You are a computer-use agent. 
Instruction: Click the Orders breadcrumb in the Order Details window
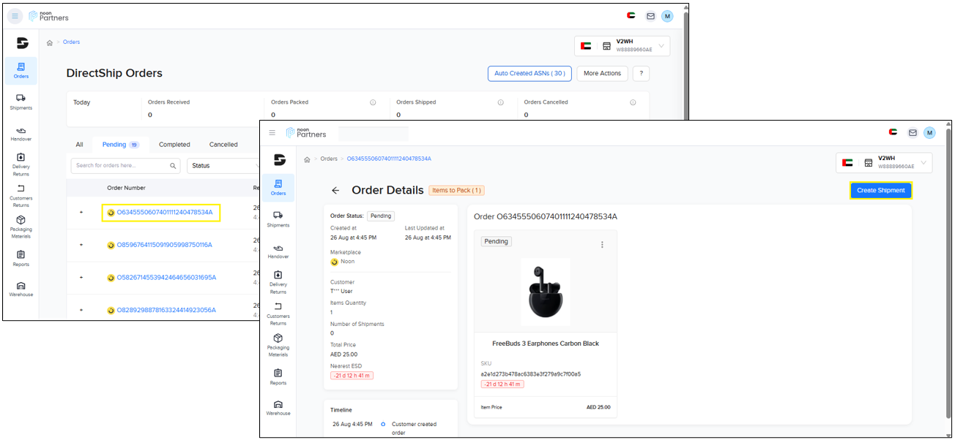pos(329,159)
